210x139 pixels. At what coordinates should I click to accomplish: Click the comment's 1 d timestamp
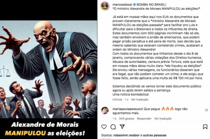tap(114, 119)
